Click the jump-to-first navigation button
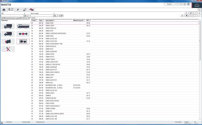202x125 pixels. pos(191,16)
